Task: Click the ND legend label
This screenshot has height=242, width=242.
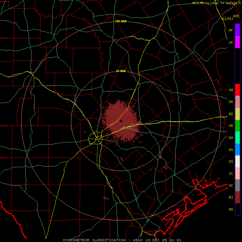Action: click(231, 209)
